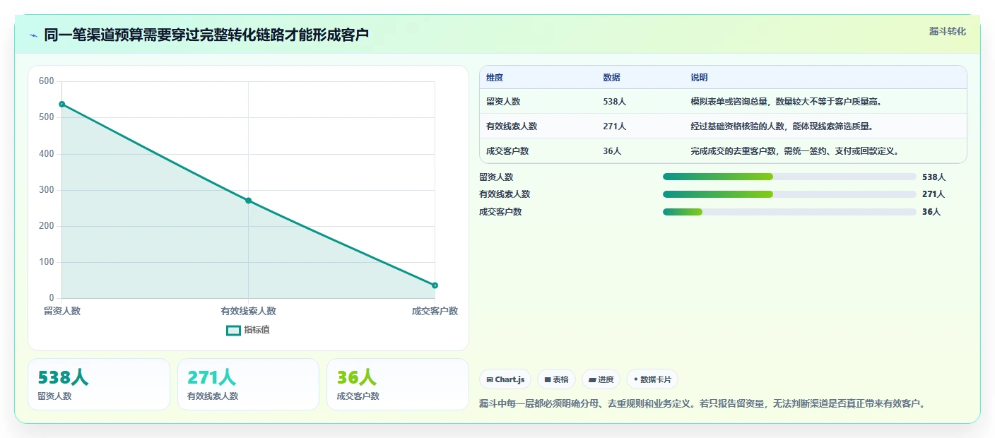Click the 36人 cell in the table
Image resolution: width=995 pixels, height=438 pixels.
click(x=612, y=151)
